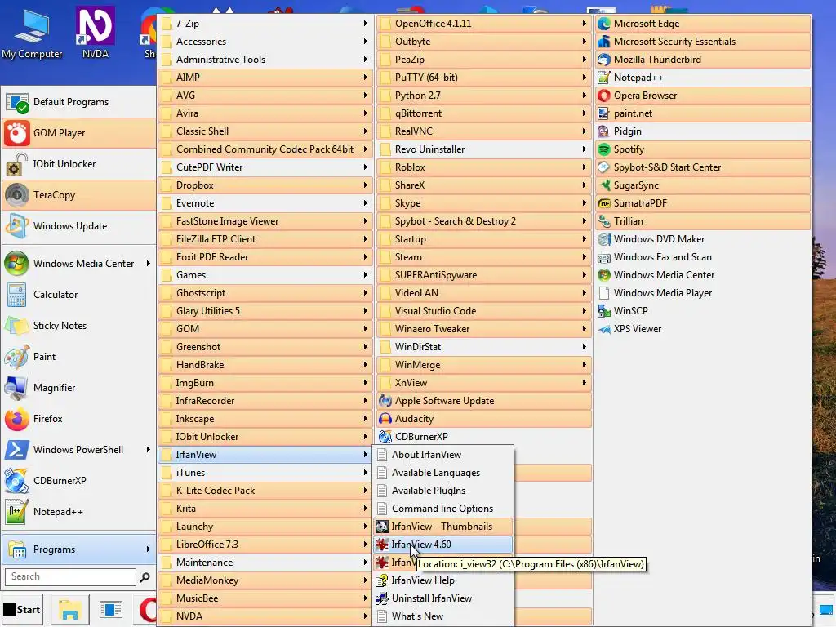Viewport: 836px width, 627px height.
Task: Expand the Winaero Tweaker folder
Action: 484,328
